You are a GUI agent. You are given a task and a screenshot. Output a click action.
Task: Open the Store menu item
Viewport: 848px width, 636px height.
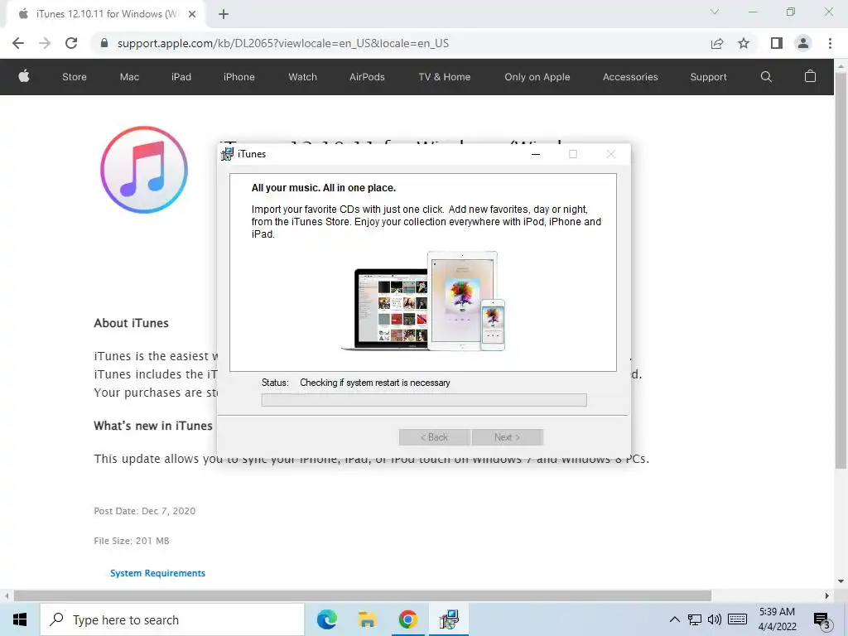74,77
